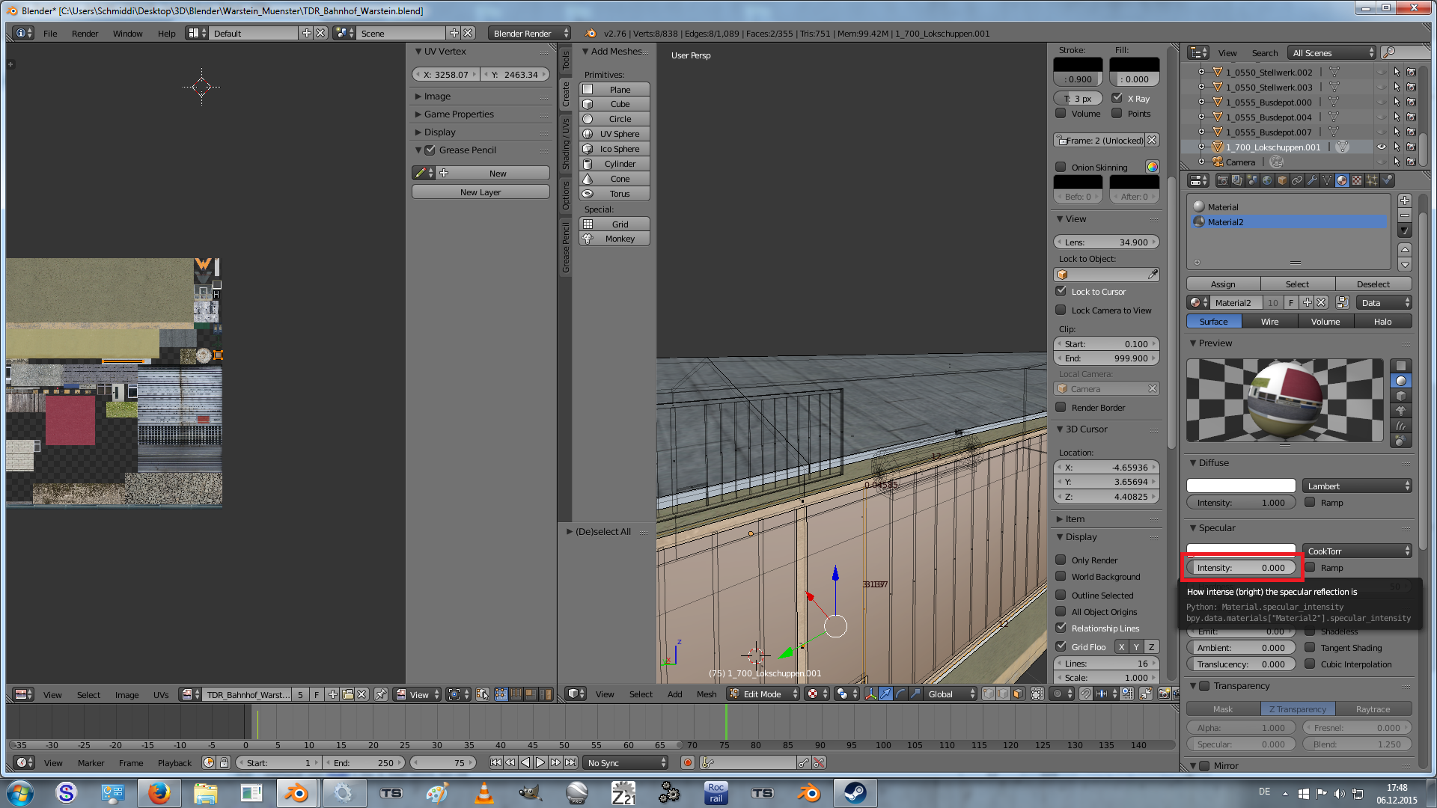The width and height of the screenshot is (1437, 808).
Task: Expand the Game Properties panel
Action: click(x=459, y=114)
